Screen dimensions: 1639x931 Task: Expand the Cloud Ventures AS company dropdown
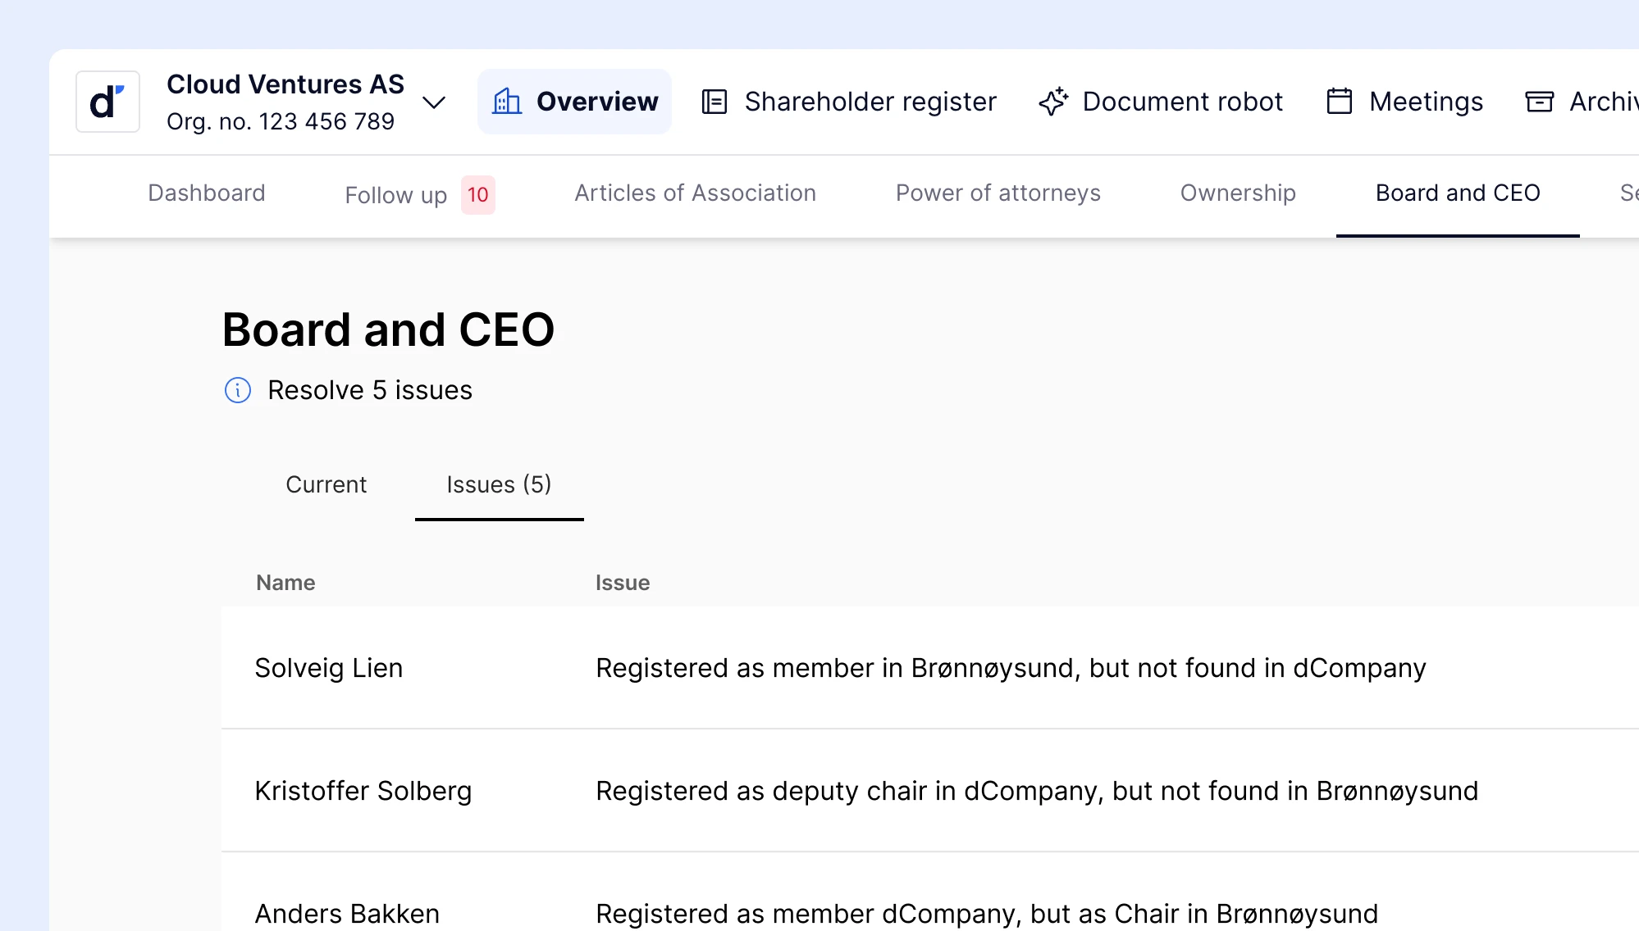click(x=434, y=102)
